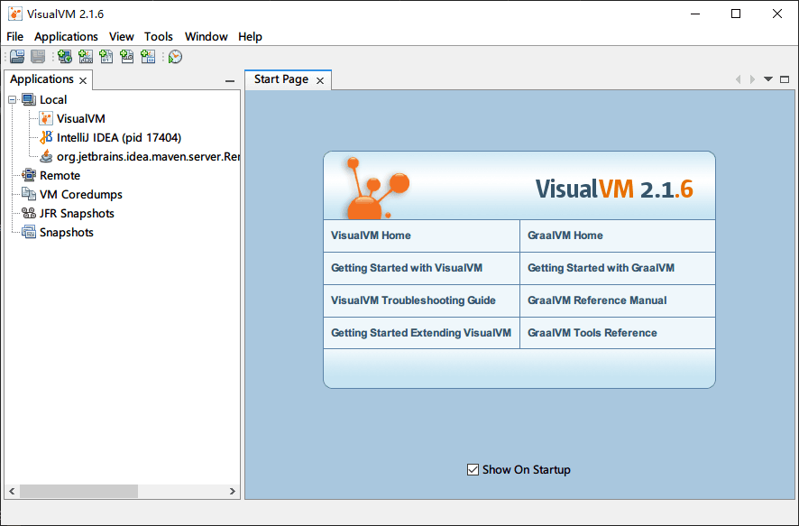Select the IntelliJ IDEA process icon
Viewport: 799px width, 526px height.
(x=46, y=138)
